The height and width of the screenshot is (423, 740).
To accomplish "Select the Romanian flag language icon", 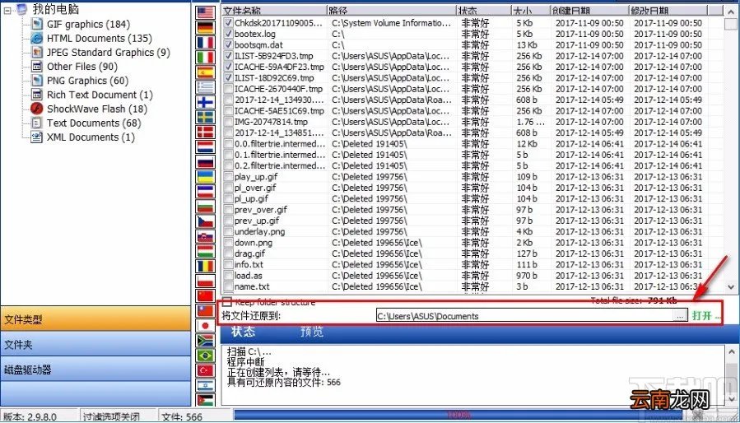I will (206, 267).
